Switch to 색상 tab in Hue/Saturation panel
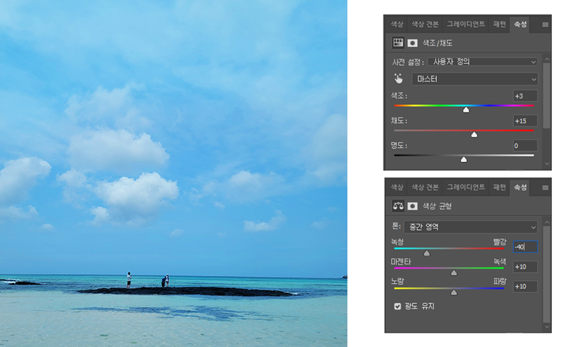The height and width of the screenshot is (347, 579). click(397, 25)
